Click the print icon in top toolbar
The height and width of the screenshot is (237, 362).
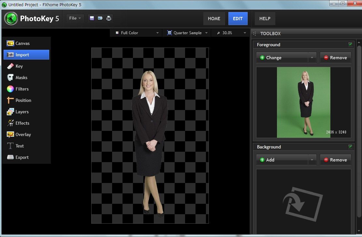click(x=109, y=18)
